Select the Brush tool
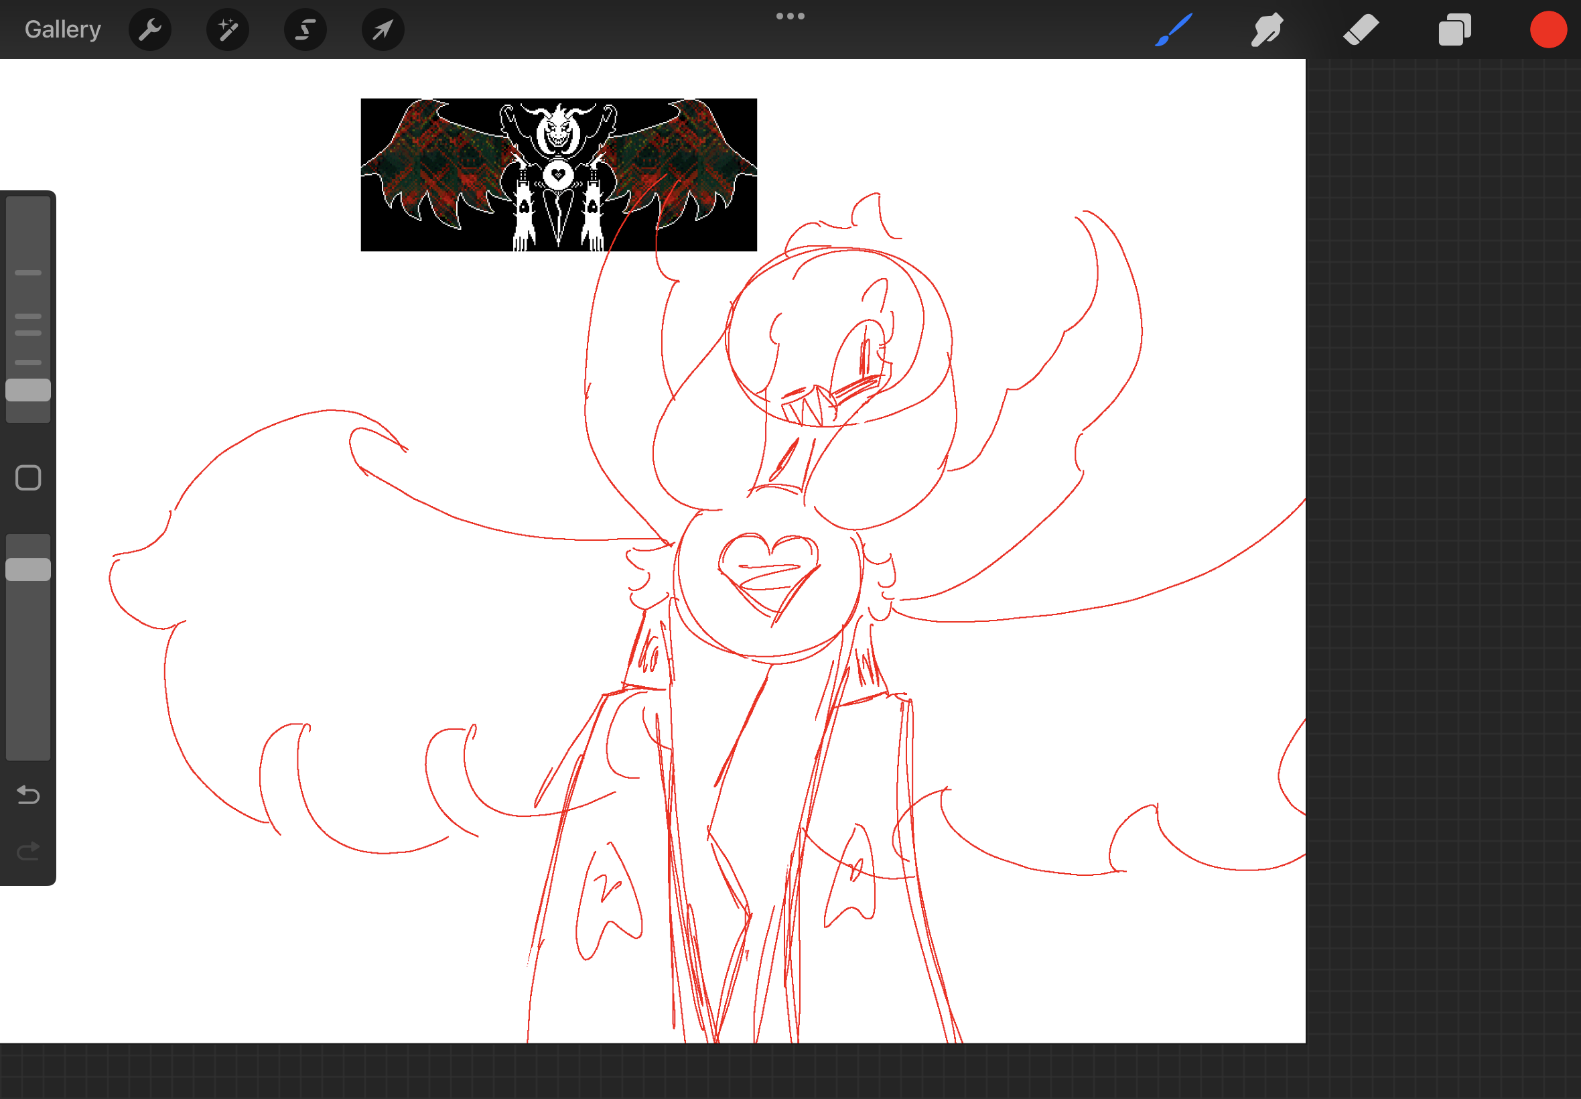Image resolution: width=1581 pixels, height=1099 pixels. [x=1173, y=29]
